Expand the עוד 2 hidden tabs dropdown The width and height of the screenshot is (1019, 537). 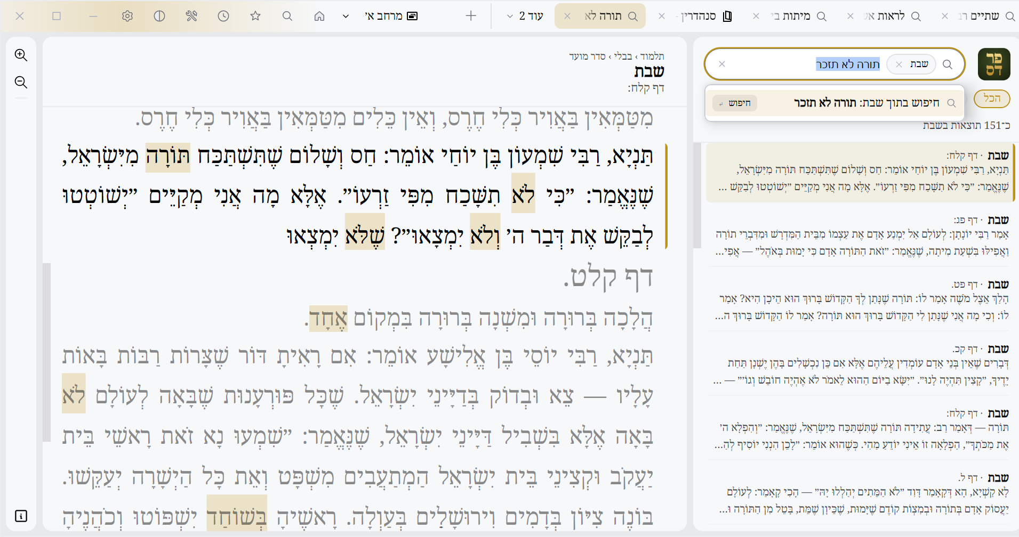click(525, 16)
